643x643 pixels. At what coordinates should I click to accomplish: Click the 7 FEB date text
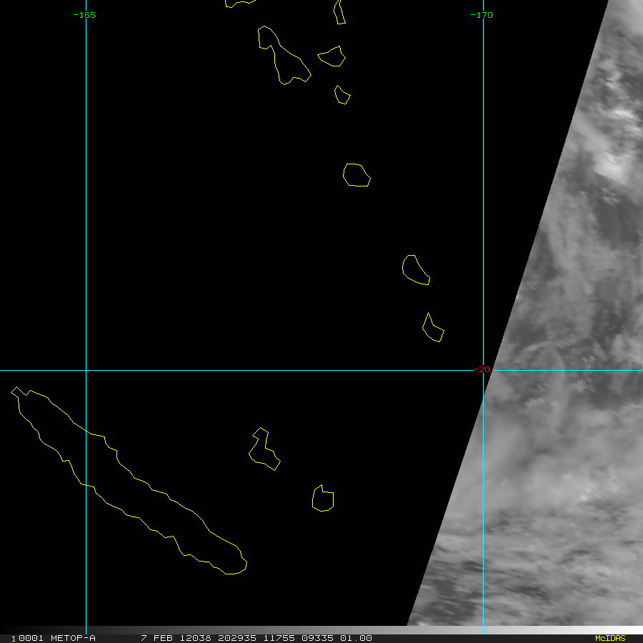click(156, 638)
